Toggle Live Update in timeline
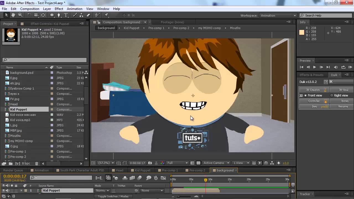The width and height of the screenshot is (354, 199). click(108, 178)
